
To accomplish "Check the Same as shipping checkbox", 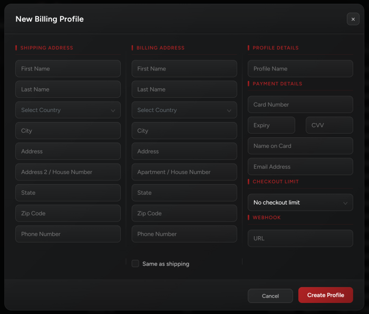I will [x=135, y=264].
